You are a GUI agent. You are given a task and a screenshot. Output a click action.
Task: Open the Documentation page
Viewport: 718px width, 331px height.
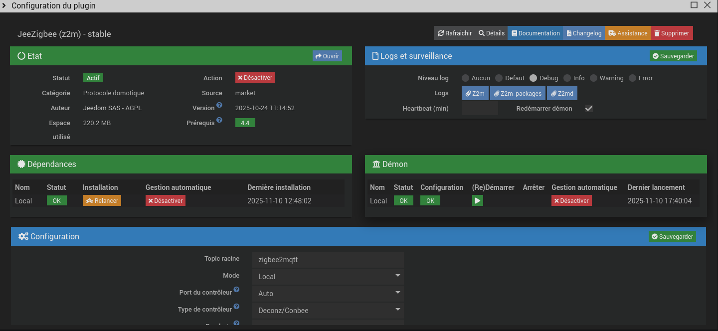coord(536,33)
